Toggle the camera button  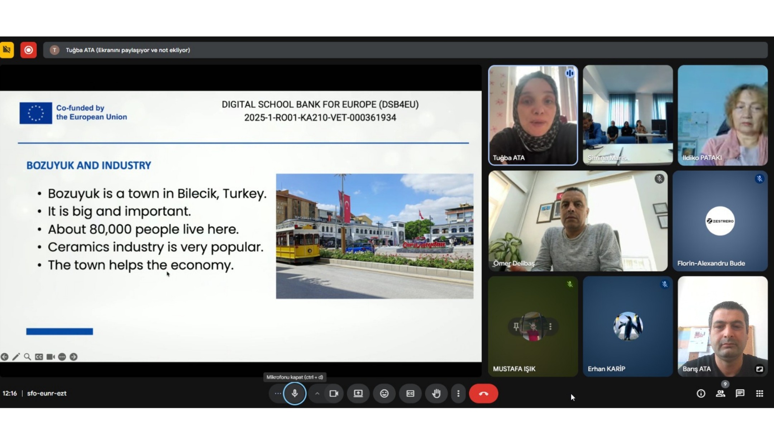(334, 393)
